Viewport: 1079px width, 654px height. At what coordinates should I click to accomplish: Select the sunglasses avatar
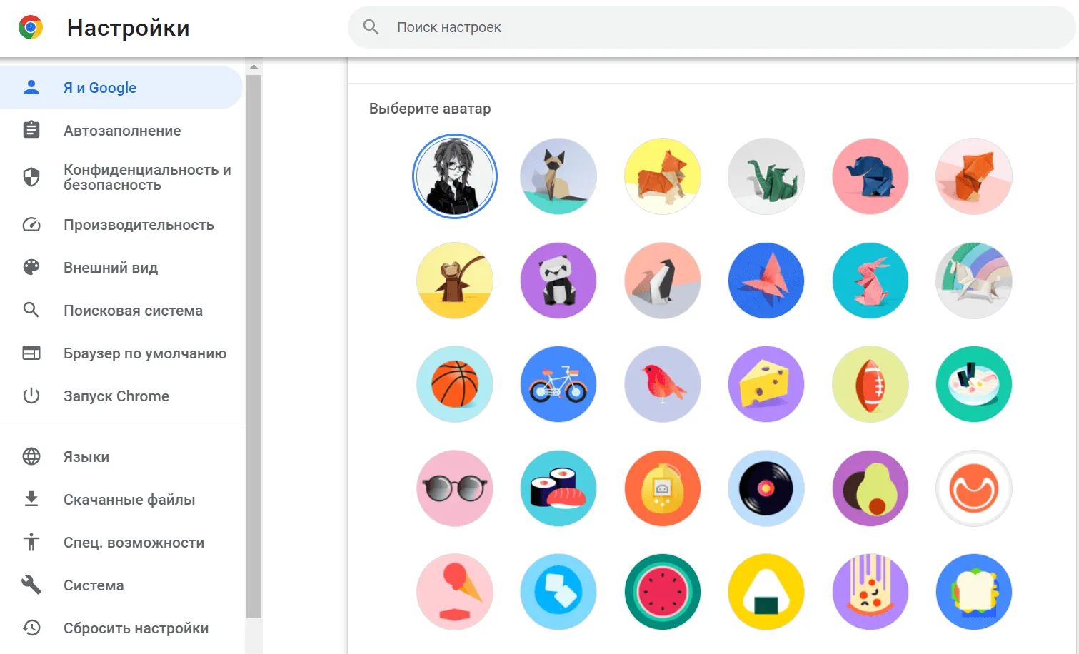click(455, 488)
